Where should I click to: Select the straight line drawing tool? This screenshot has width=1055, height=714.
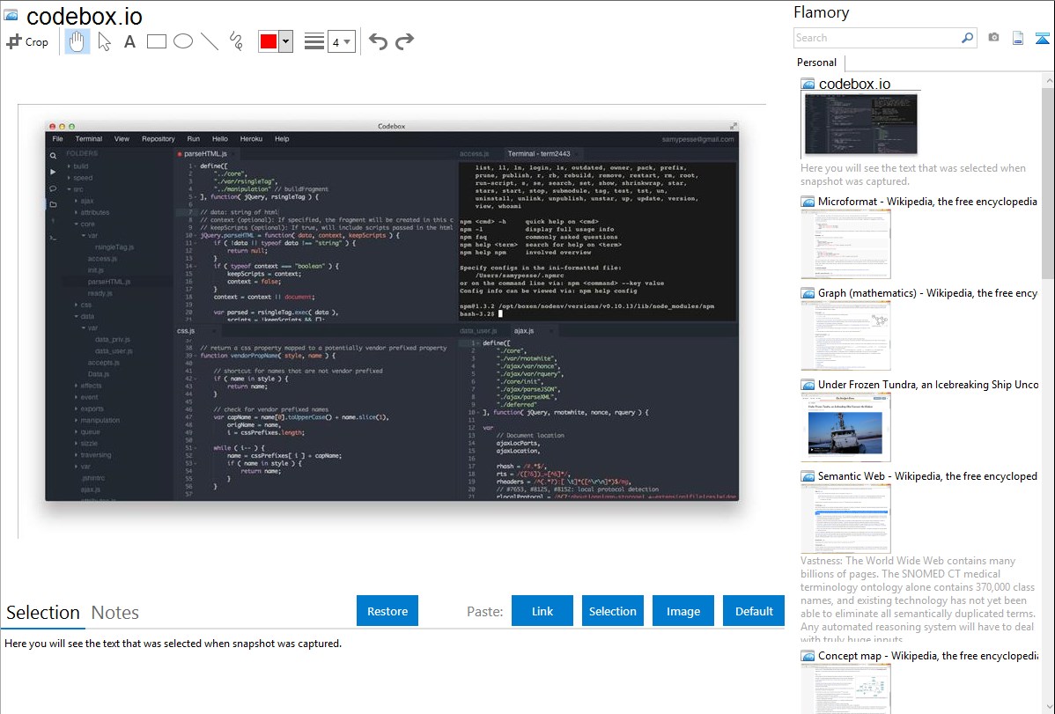point(210,41)
